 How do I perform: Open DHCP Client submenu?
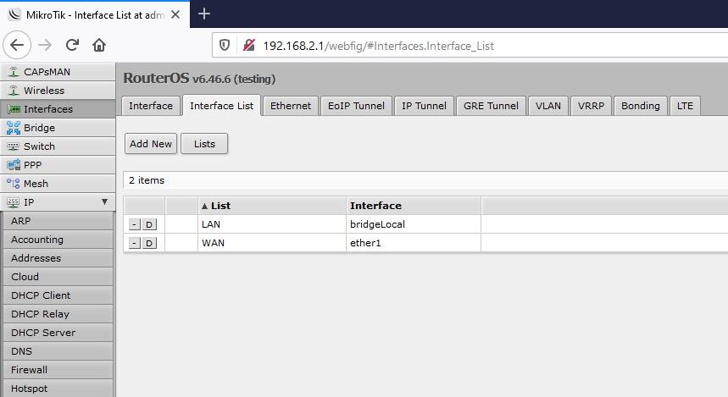point(58,295)
